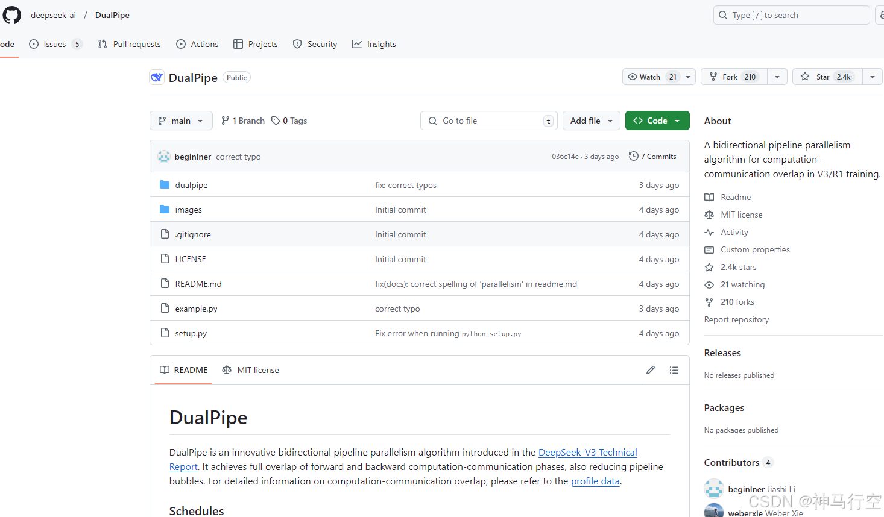The width and height of the screenshot is (884, 517).
Task: Expand the Fork options arrow
Action: [777, 77]
